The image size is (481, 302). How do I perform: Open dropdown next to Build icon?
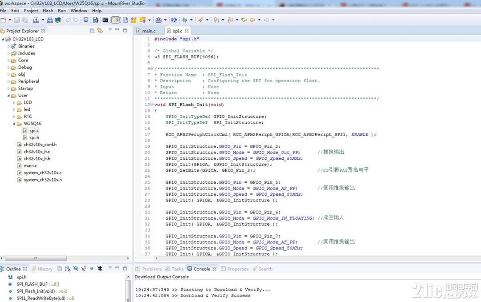[43, 20]
